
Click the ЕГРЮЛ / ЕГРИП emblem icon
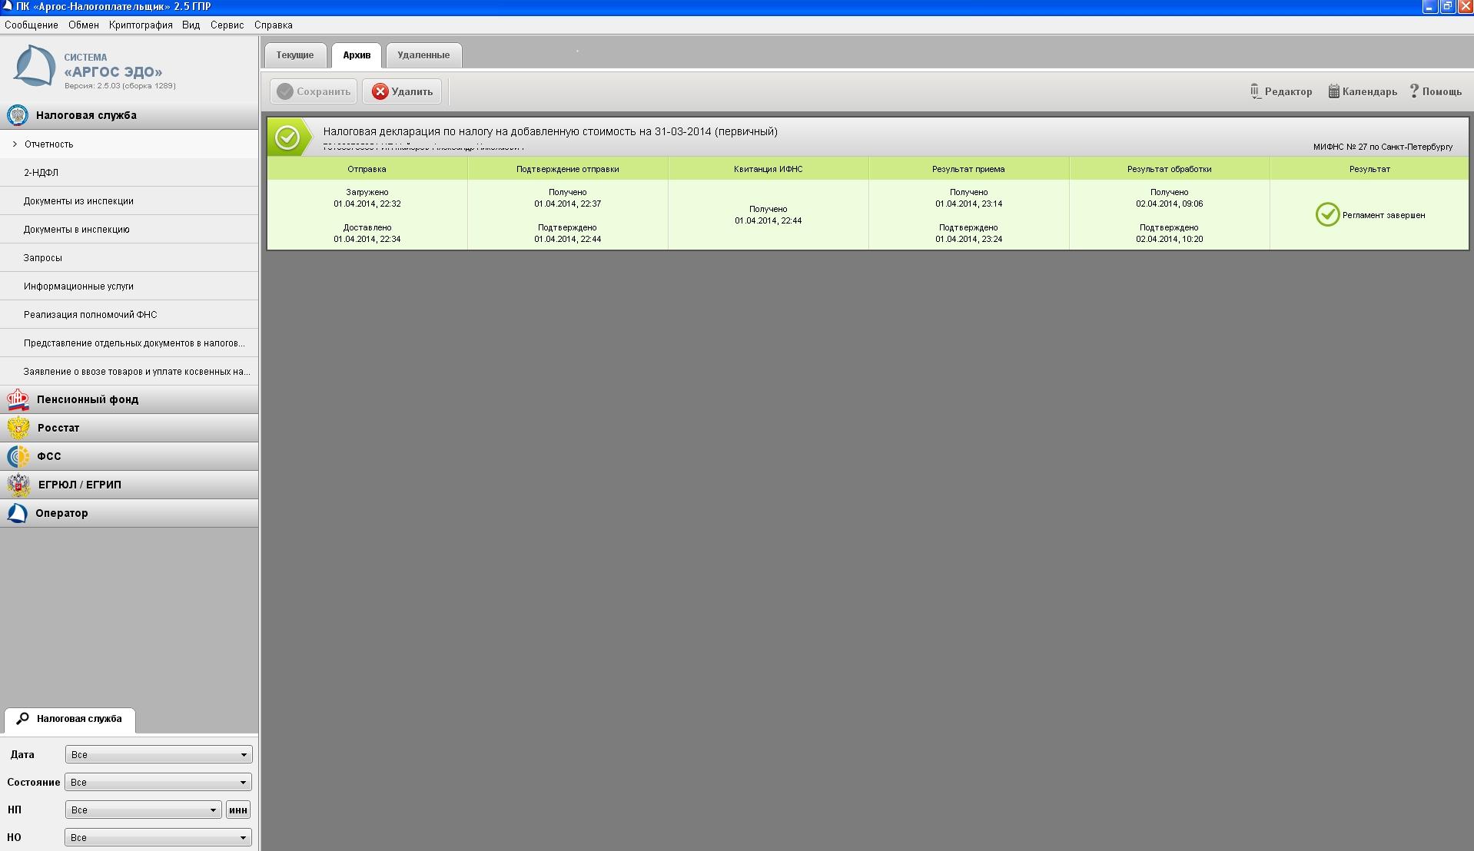18,485
